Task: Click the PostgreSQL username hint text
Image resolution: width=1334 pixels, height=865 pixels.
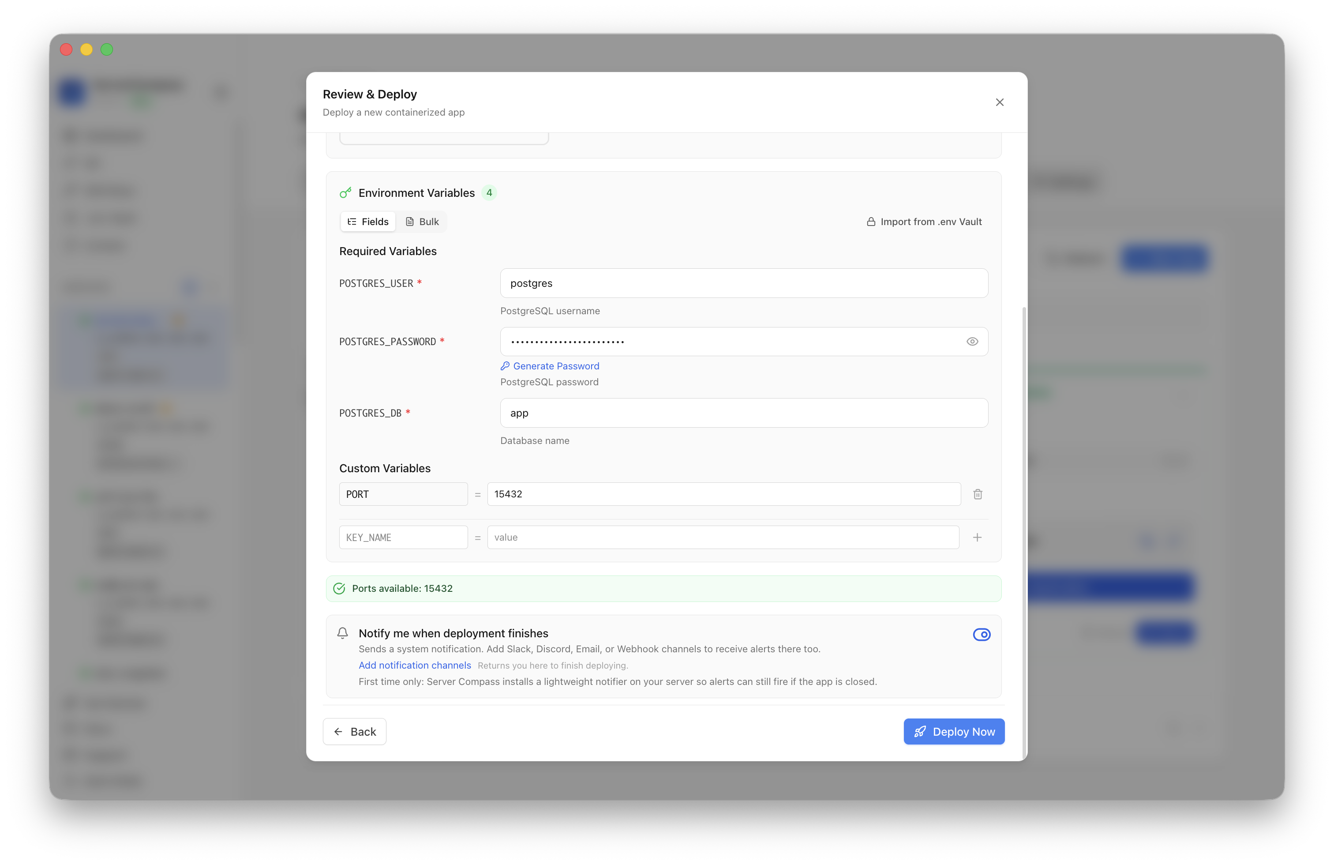Action: [550, 311]
